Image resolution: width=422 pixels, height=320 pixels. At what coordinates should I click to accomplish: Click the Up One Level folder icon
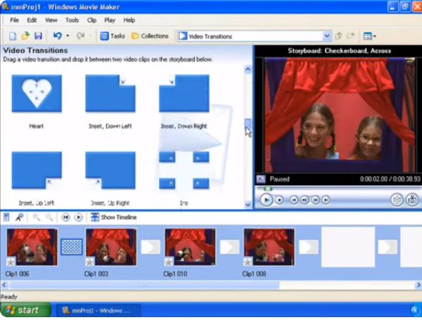[338, 36]
